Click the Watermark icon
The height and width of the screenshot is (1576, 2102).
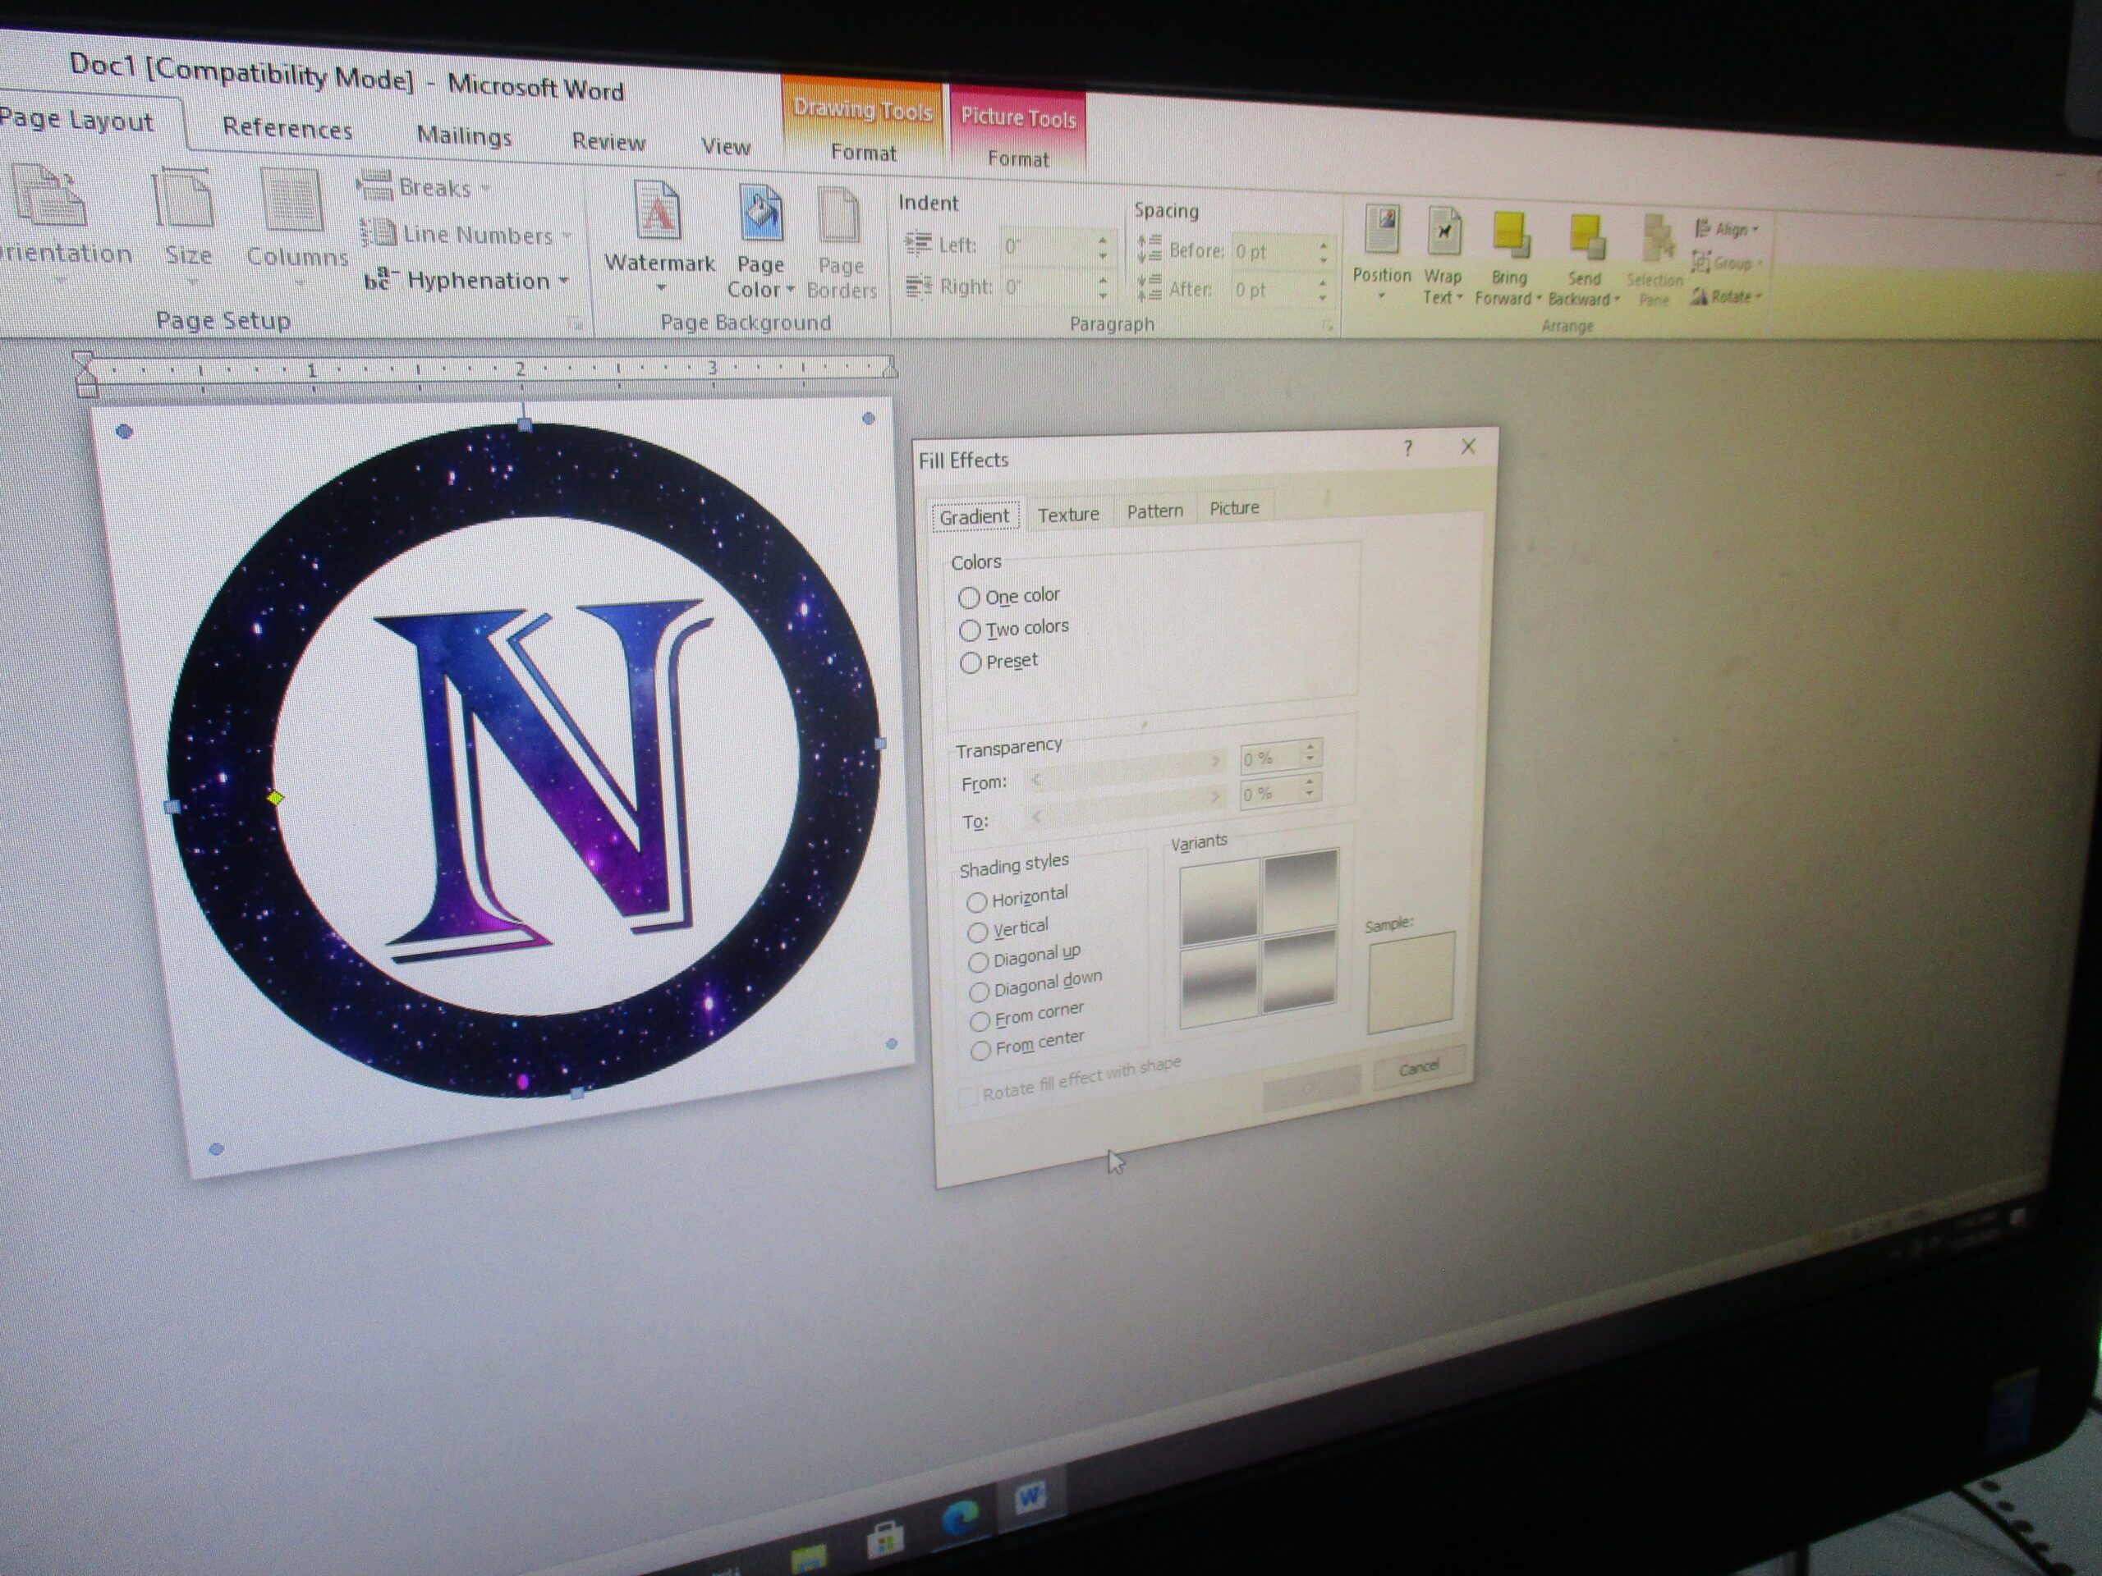[x=659, y=213]
